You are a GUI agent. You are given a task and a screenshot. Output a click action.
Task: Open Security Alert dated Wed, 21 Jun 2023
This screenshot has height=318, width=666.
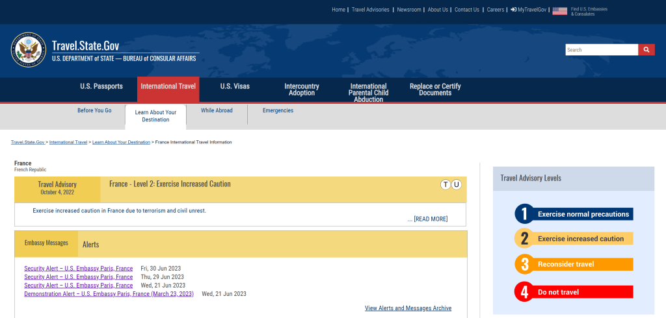coord(78,286)
